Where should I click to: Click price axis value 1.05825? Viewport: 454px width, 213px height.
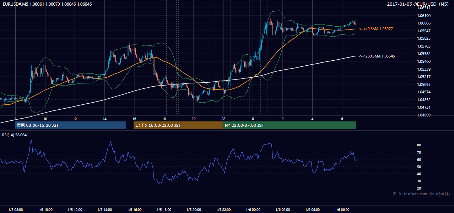(x=423, y=38)
